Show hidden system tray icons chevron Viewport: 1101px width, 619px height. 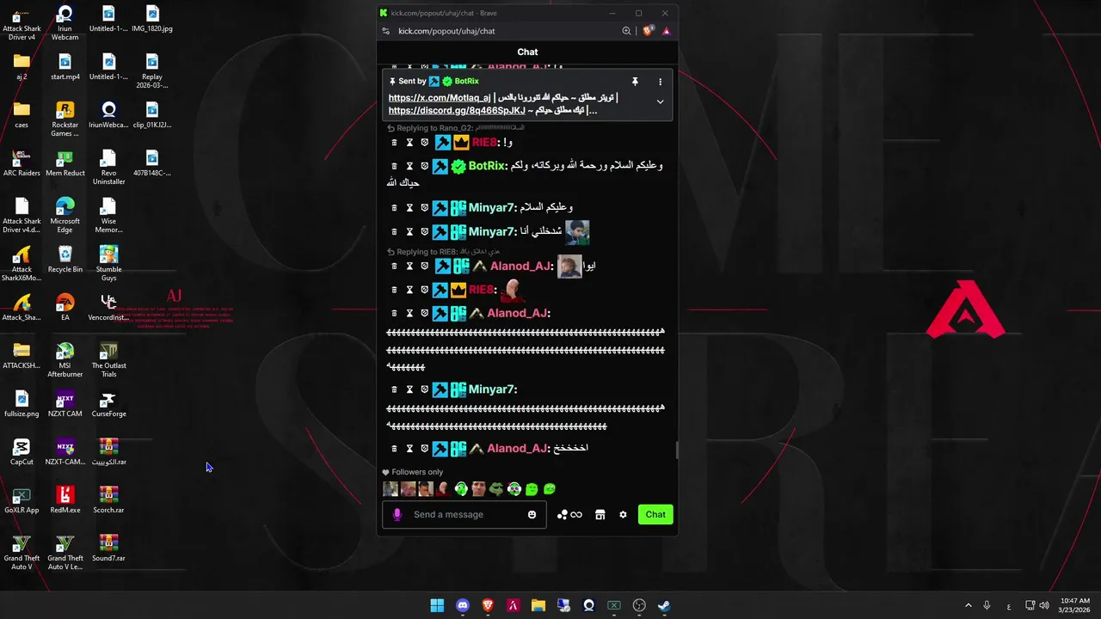point(968,605)
